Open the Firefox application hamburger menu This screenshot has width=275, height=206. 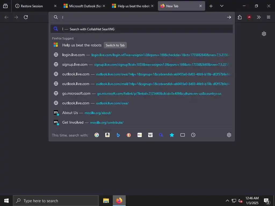[x=269, y=17]
